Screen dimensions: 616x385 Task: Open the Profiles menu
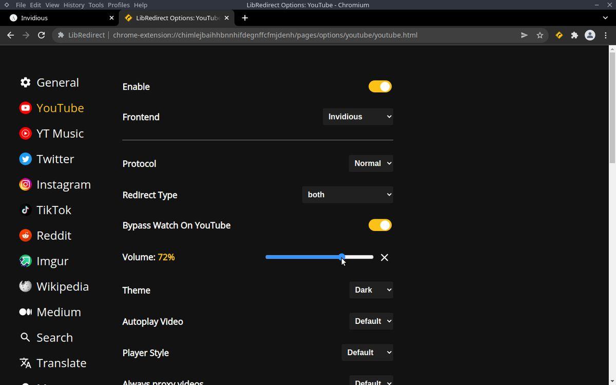tap(119, 5)
